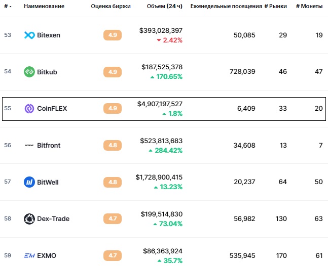Open the Bitfront exchange link
The width and height of the screenshot is (328, 266).
pyautogui.click(x=49, y=145)
